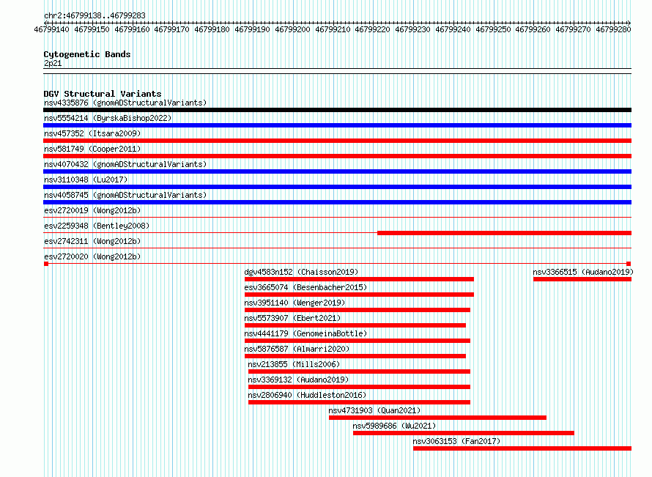The width and height of the screenshot is (652, 477).
Task: Click the red nsv3366515 variant bar
Action: (582, 279)
